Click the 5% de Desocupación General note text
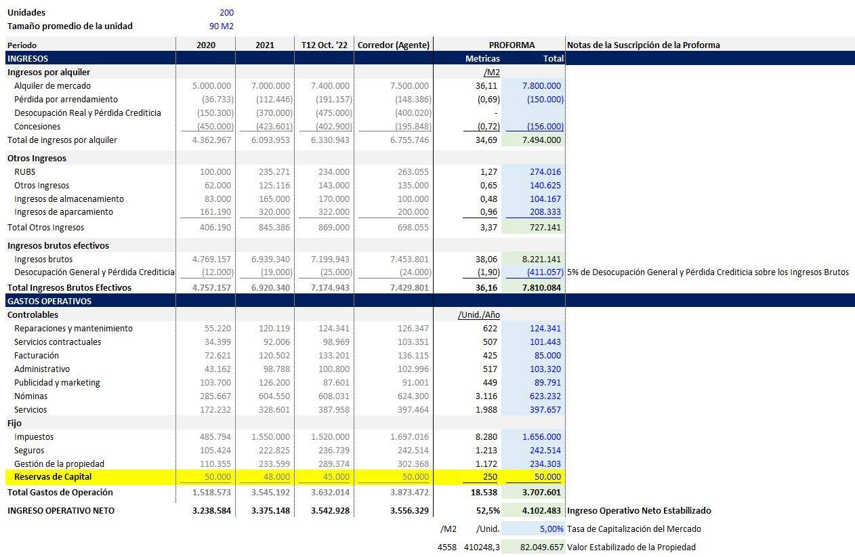The image size is (855, 557). tap(707, 272)
